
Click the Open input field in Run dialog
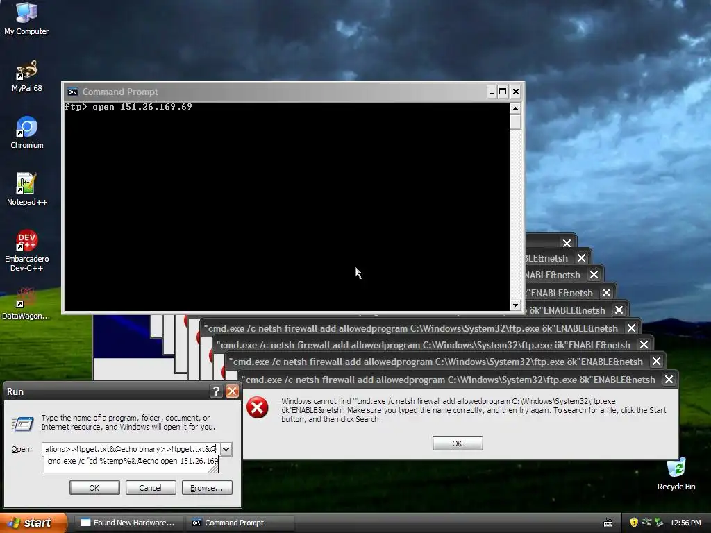(x=131, y=449)
